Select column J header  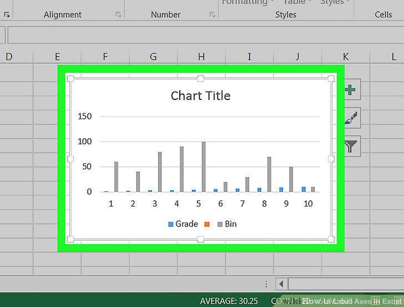click(297, 57)
